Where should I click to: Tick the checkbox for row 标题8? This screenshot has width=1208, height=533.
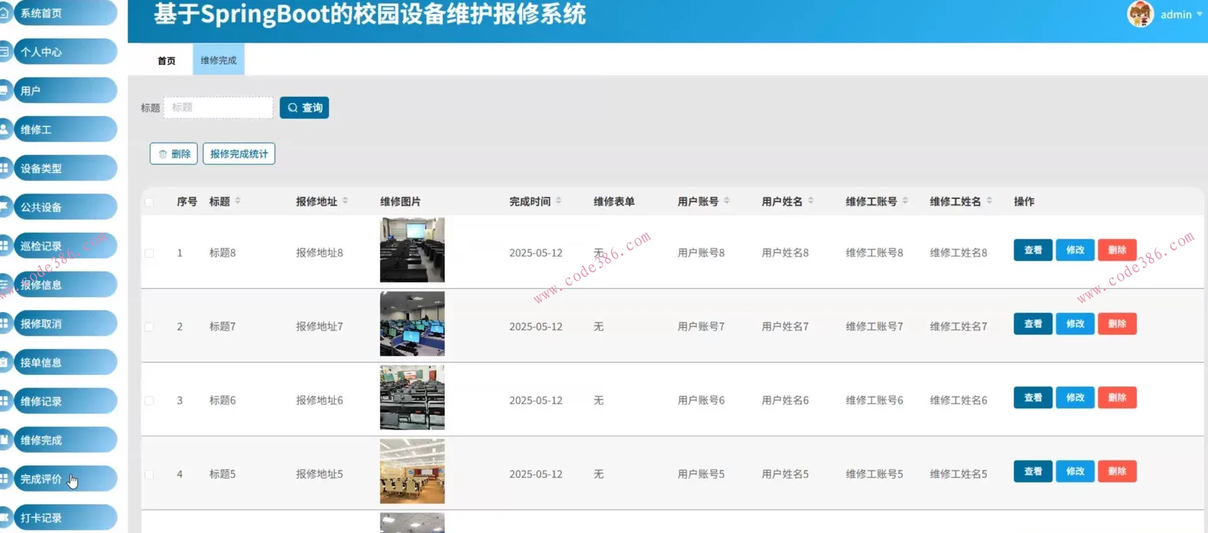(x=149, y=253)
